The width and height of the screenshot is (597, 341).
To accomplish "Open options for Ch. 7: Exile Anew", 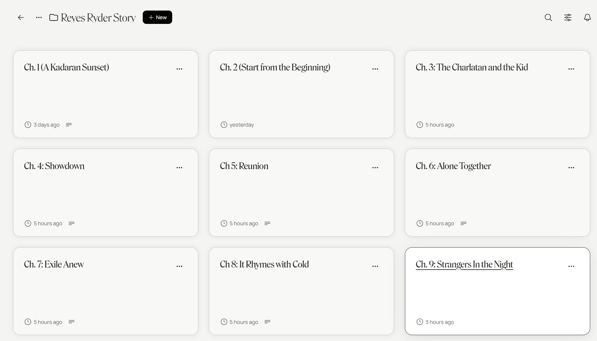I will pos(179,266).
